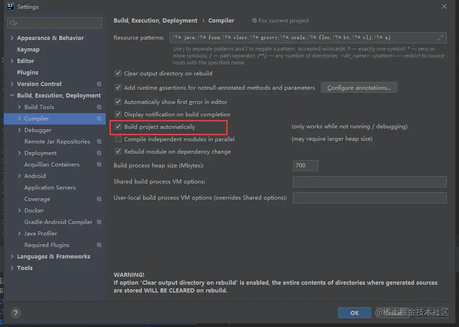Expand Appearance & Behavior section

coord(12,38)
